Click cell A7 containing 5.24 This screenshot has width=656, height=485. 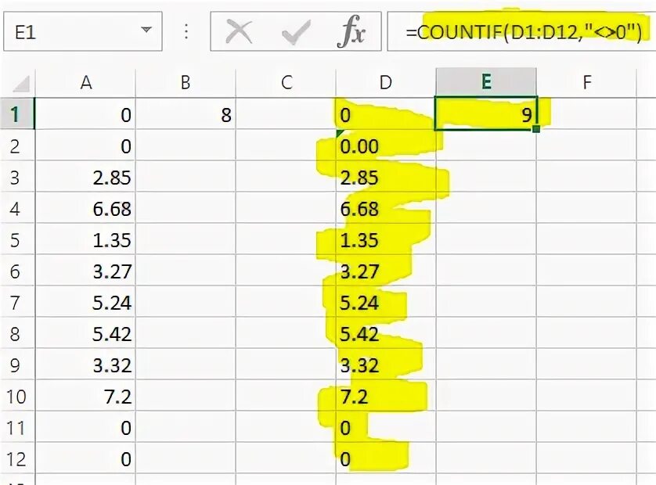86,302
